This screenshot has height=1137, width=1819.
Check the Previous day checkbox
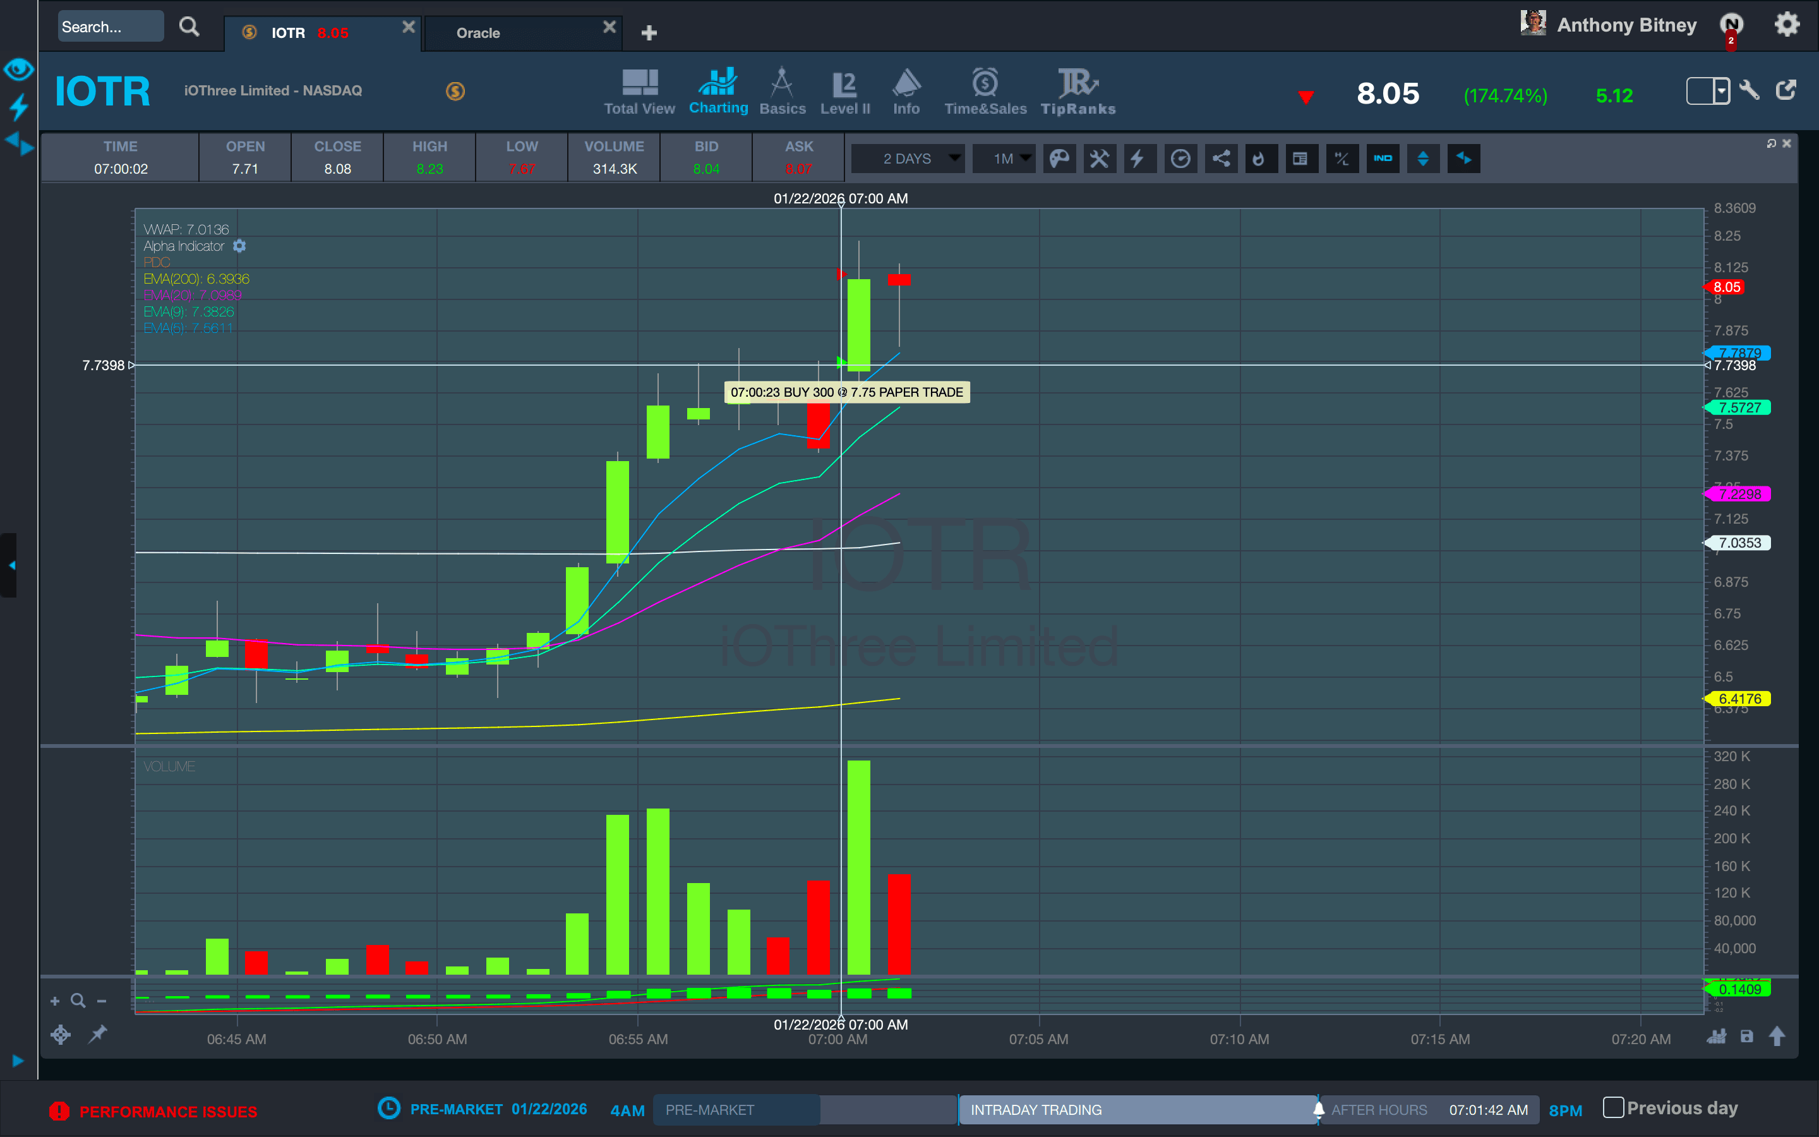coord(1612,1107)
